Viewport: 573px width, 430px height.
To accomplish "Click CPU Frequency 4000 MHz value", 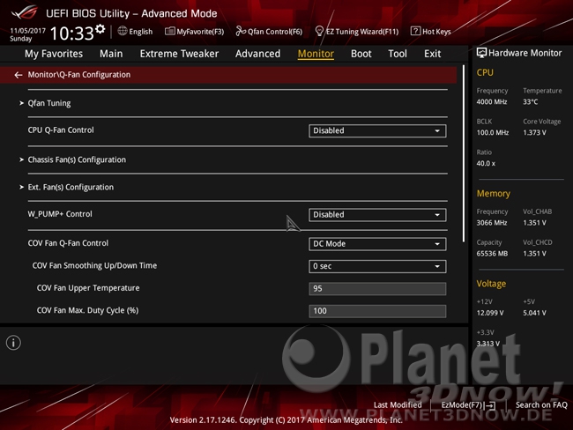I will click(492, 102).
